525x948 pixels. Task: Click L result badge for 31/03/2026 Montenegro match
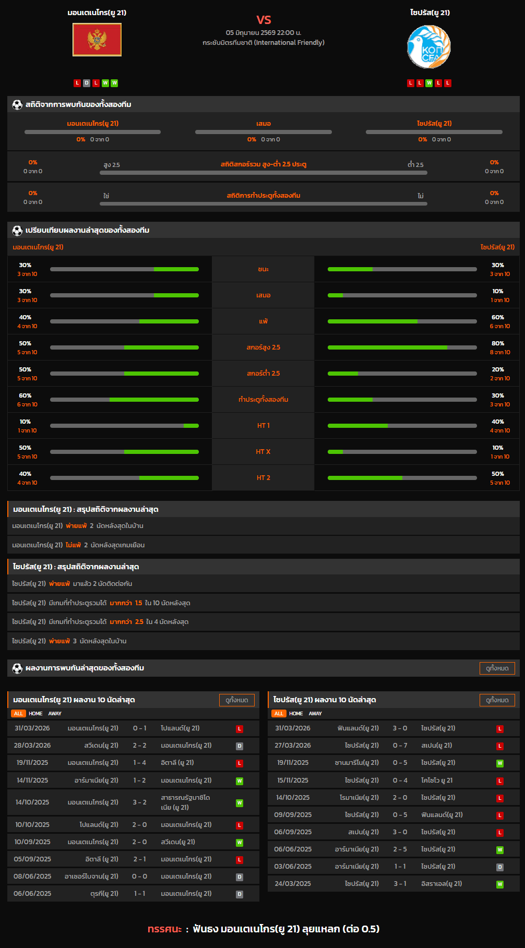point(240,729)
